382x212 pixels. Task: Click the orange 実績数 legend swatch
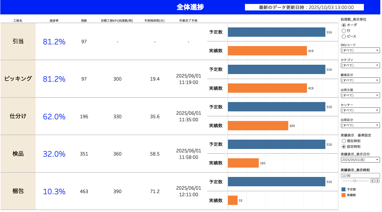(x=343, y=195)
